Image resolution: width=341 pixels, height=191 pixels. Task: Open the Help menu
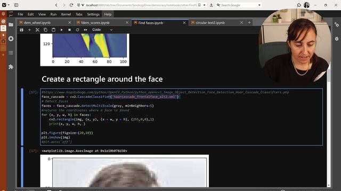pyautogui.click(x=108, y=14)
